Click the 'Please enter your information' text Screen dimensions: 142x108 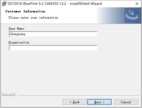point(34,17)
